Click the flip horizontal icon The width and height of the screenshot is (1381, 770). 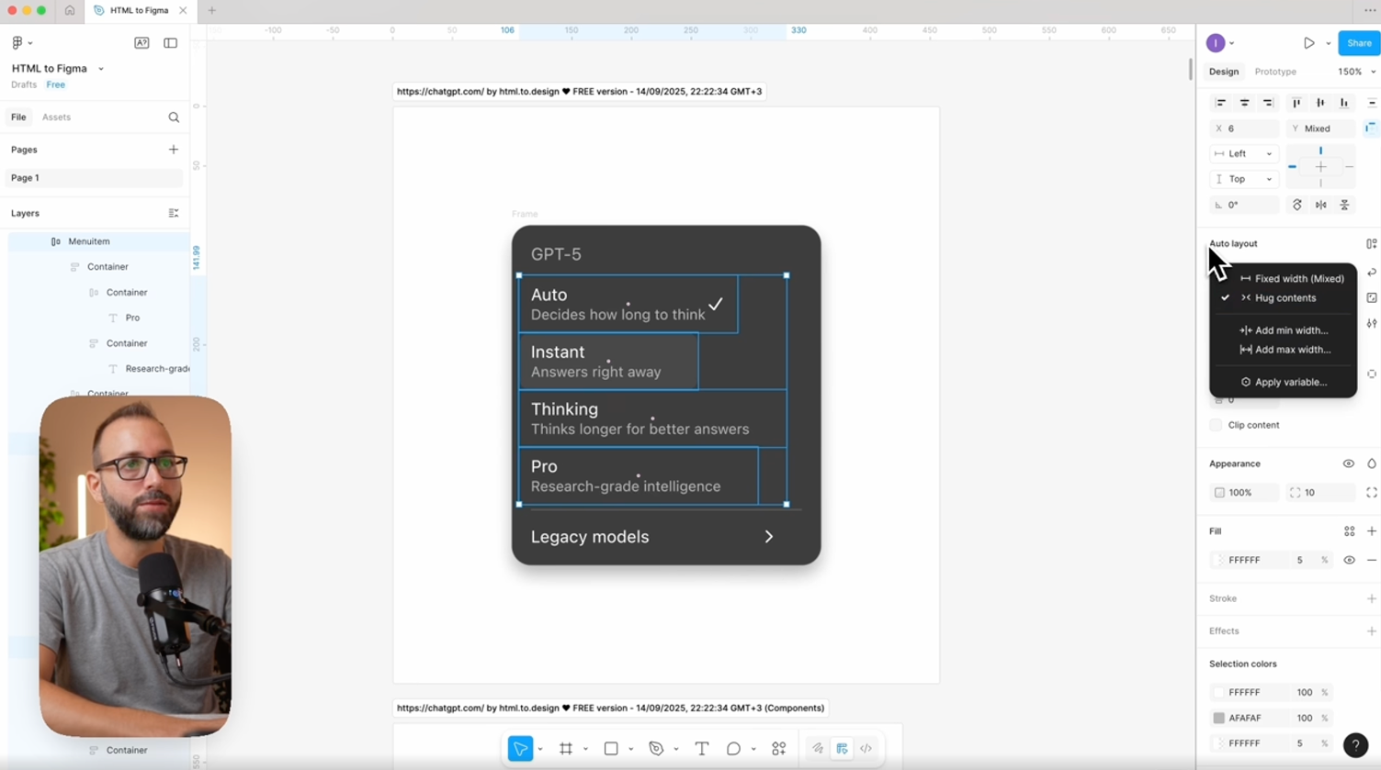(x=1321, y=205)
